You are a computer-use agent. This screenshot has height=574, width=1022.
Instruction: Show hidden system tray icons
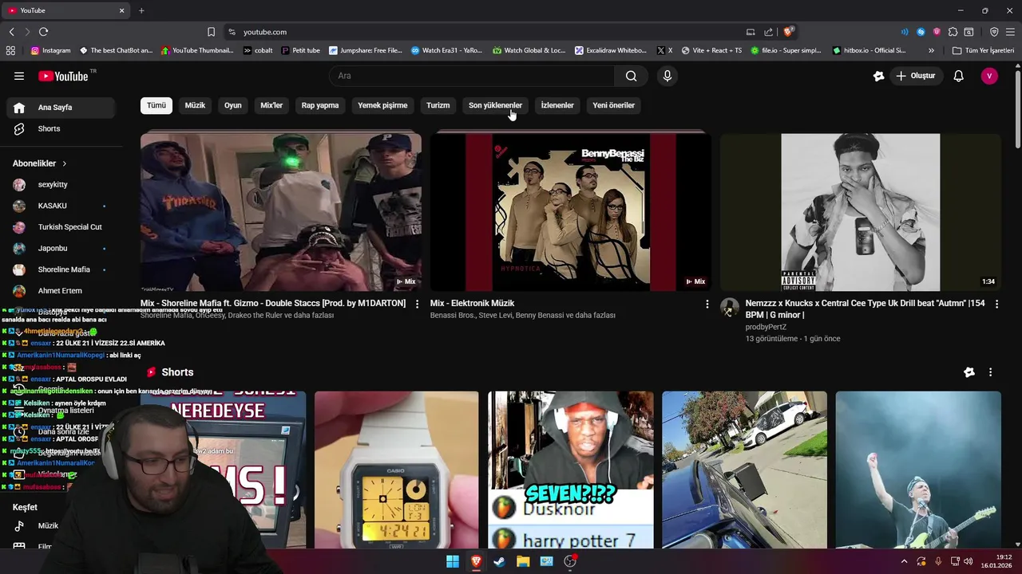pos(904,561)
